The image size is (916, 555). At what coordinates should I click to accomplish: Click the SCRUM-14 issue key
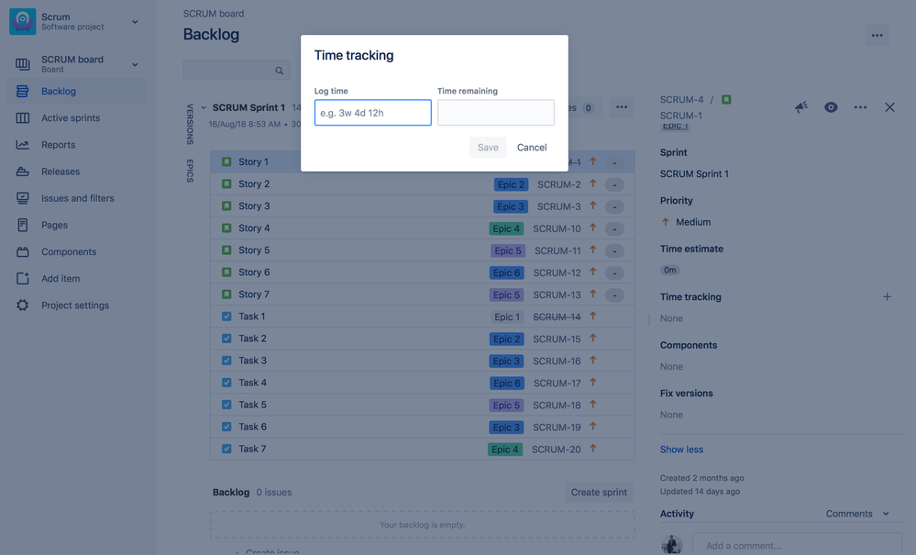(557, 316)
